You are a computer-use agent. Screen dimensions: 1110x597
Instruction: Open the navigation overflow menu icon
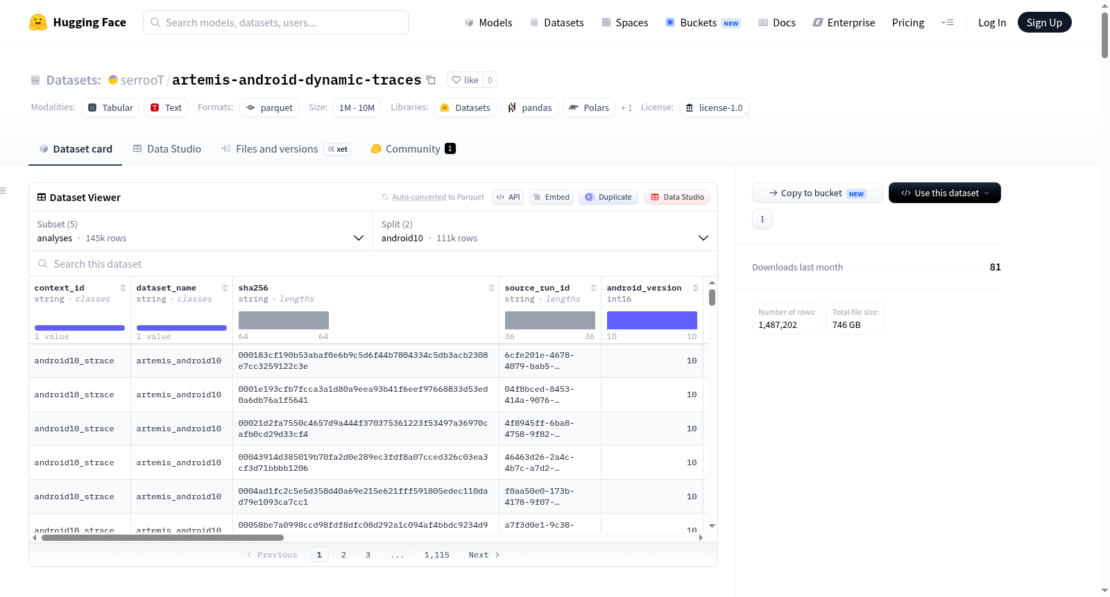point(947,22)
